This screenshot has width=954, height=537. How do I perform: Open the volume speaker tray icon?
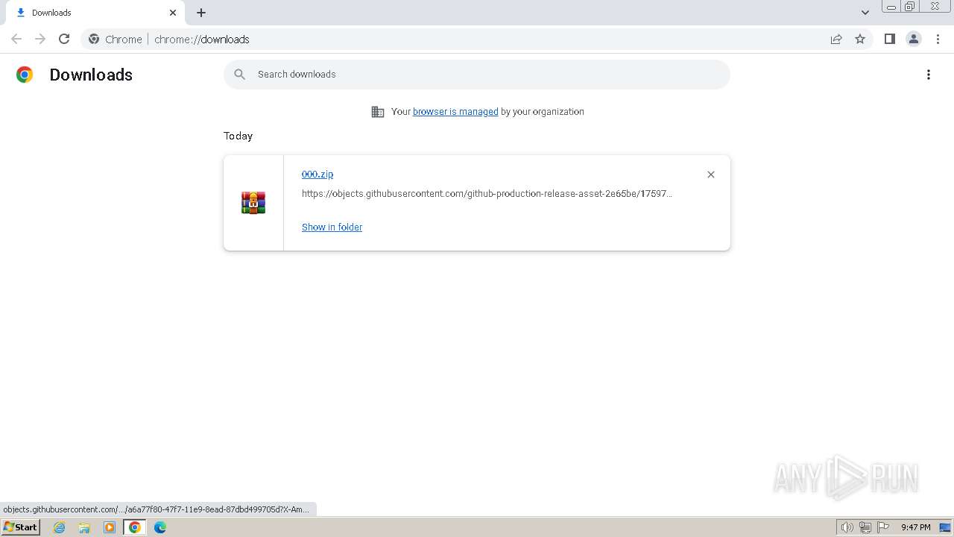pyautogui.click(x=847, y=527)
